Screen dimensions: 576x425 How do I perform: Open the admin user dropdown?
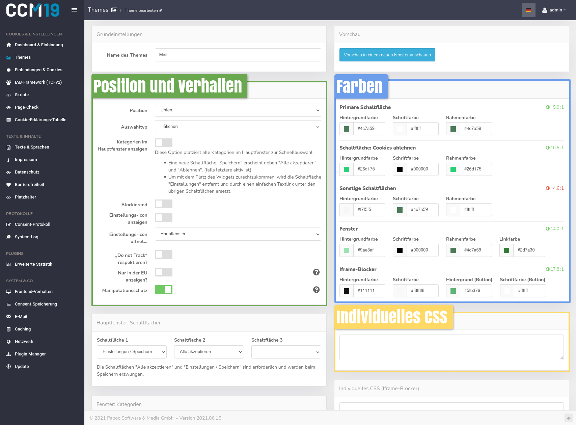554,10
